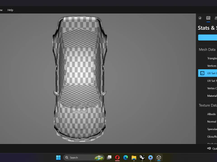Screen dimensions: 217x162
Task: Select the Vertex Colors row
Action: click(x=208, y=88)
